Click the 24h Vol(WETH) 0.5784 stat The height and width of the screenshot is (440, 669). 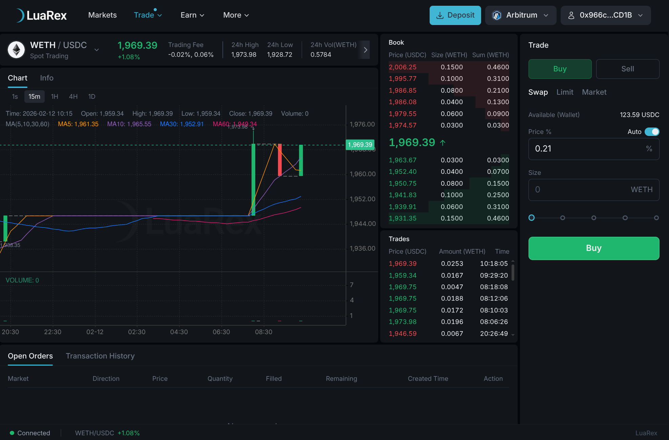[333, 50]
